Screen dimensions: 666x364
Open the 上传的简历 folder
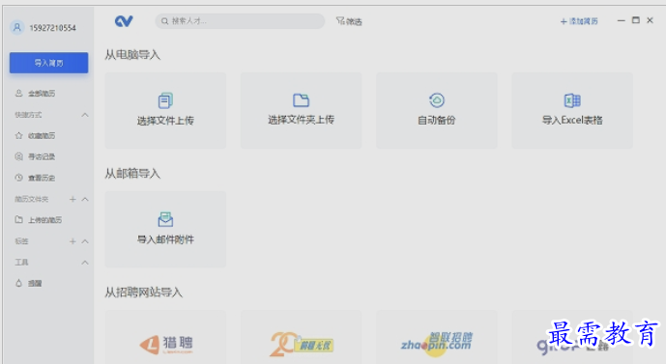click(x=39, y=220)
